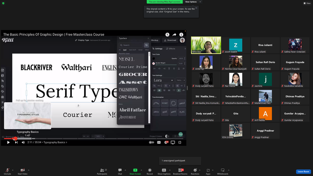The width and height of the screenshot is (313, 176).
Task: Click the Download button in Kittl
Action: (x=170, y=40)
